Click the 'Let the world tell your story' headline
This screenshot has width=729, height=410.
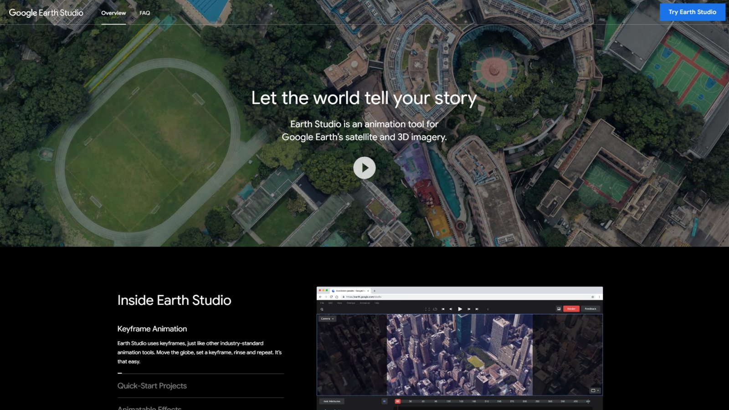point(364,98)
